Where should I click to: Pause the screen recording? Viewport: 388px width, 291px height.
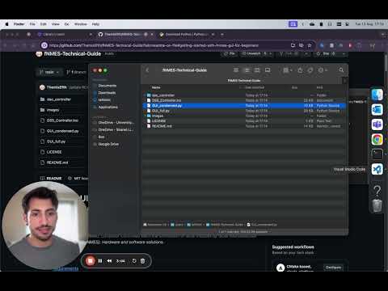(100, 261)
